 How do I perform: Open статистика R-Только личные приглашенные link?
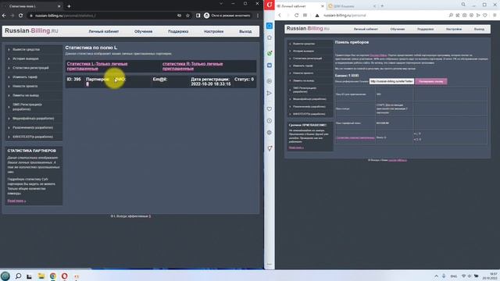coord(193,66)
